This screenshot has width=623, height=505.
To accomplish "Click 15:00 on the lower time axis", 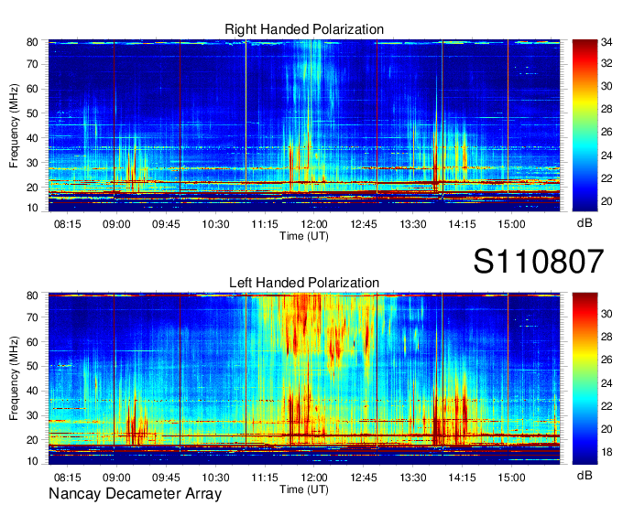I will (512, 478).
